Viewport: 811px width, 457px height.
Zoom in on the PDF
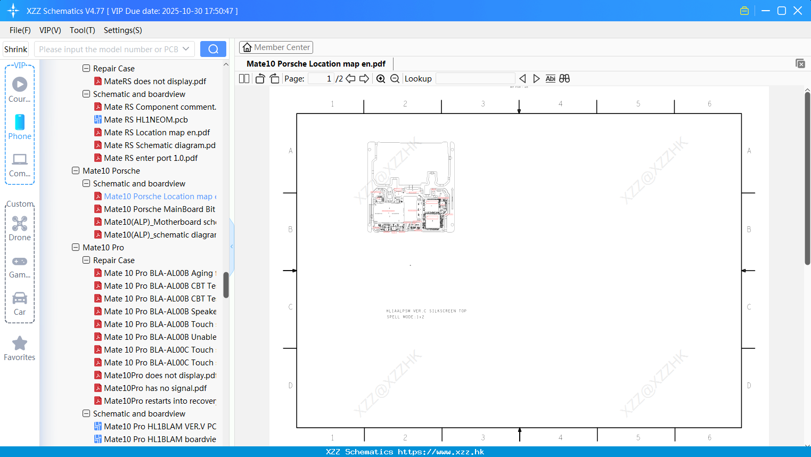[x=381, y=78]
